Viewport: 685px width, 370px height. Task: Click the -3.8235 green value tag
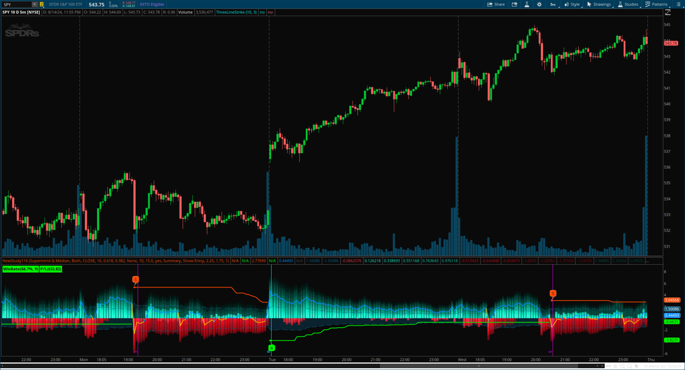coord(672,340)
